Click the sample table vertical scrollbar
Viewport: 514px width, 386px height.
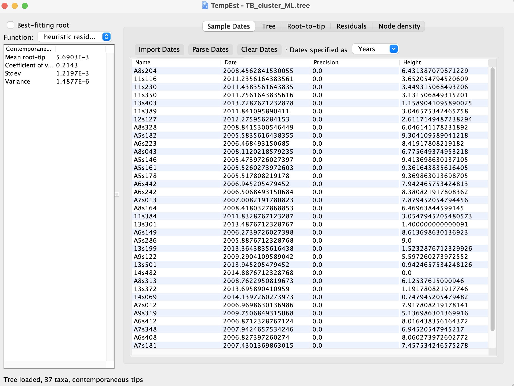pos(492,199)
